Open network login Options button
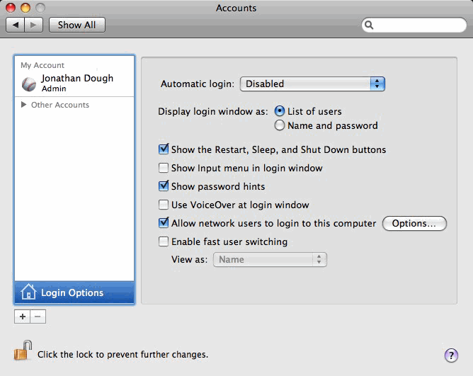Screen dimensions: 473x376 pyautogui.click(x=414, y=223)
